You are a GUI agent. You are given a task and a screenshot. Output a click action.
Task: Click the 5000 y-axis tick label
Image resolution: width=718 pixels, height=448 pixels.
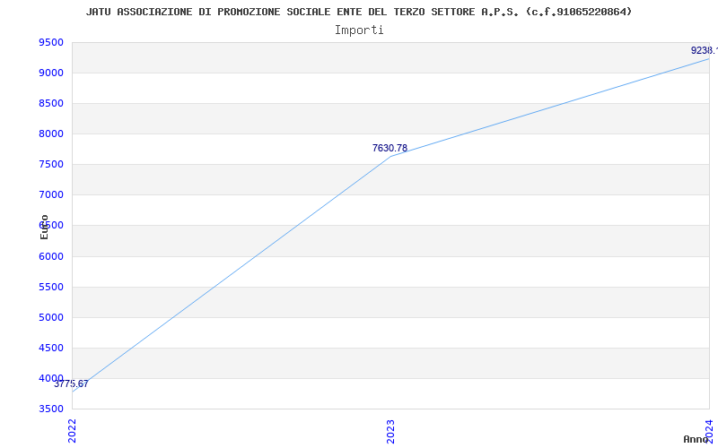point(51,317)
